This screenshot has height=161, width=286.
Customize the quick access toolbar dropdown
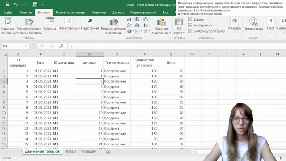point(42,4)
